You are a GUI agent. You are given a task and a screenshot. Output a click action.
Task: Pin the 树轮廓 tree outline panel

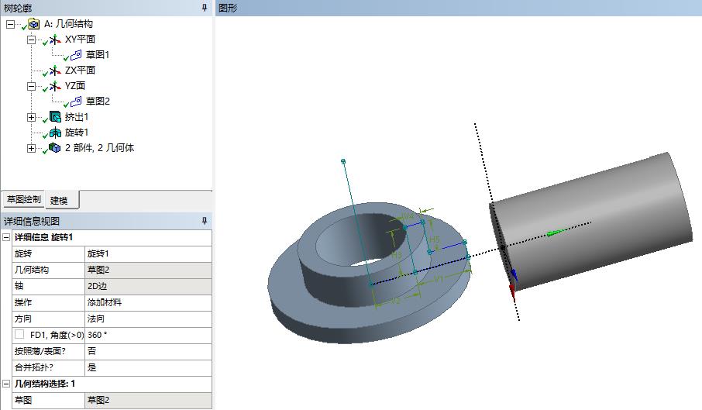click(x=205, y=8)
